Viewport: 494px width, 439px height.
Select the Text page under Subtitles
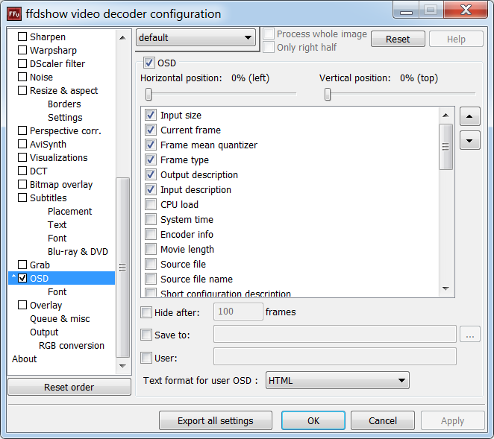(x=57, y=224)
